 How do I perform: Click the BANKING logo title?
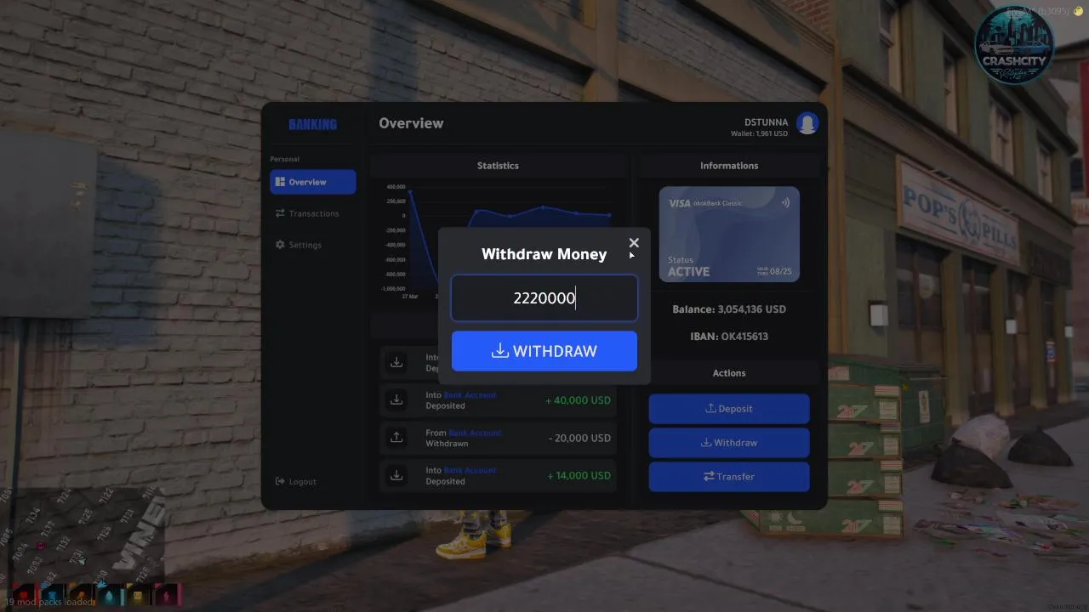pyautogui.click(x=312, y=124)
